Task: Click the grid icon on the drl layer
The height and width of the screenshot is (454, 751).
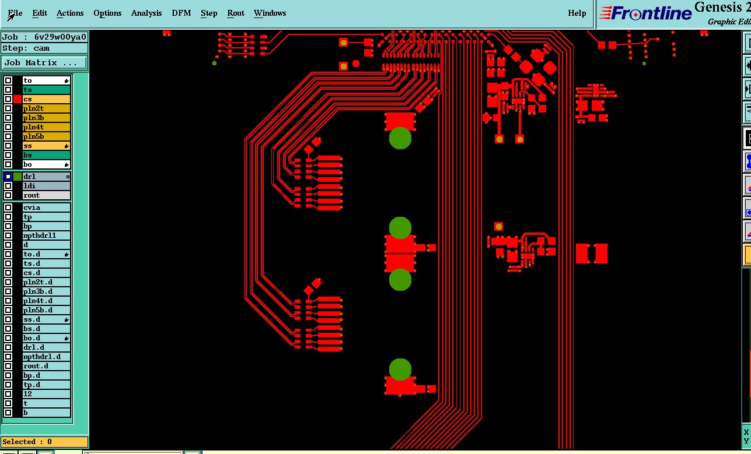Action: pos(68,177)
